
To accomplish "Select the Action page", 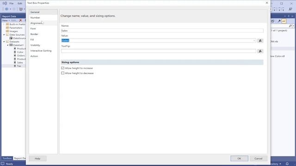I will coord(43,56).
